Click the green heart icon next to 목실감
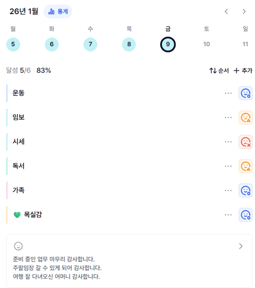 pos(17,215)
